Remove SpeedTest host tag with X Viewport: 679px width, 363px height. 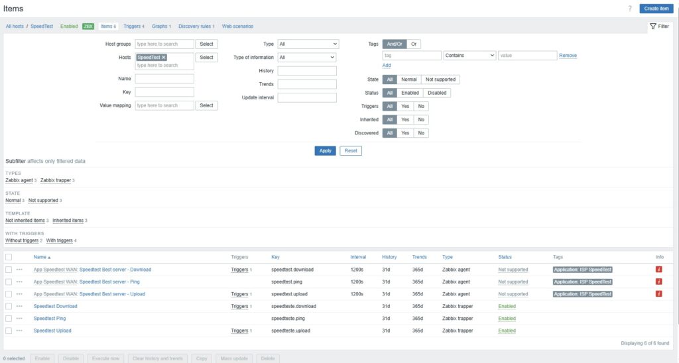pos(164,58)
